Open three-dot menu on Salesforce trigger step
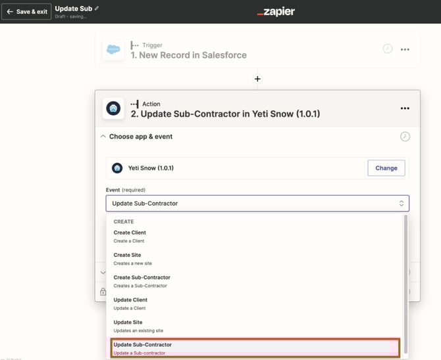This screenshot has height=360, width=441. click(405, 49)
